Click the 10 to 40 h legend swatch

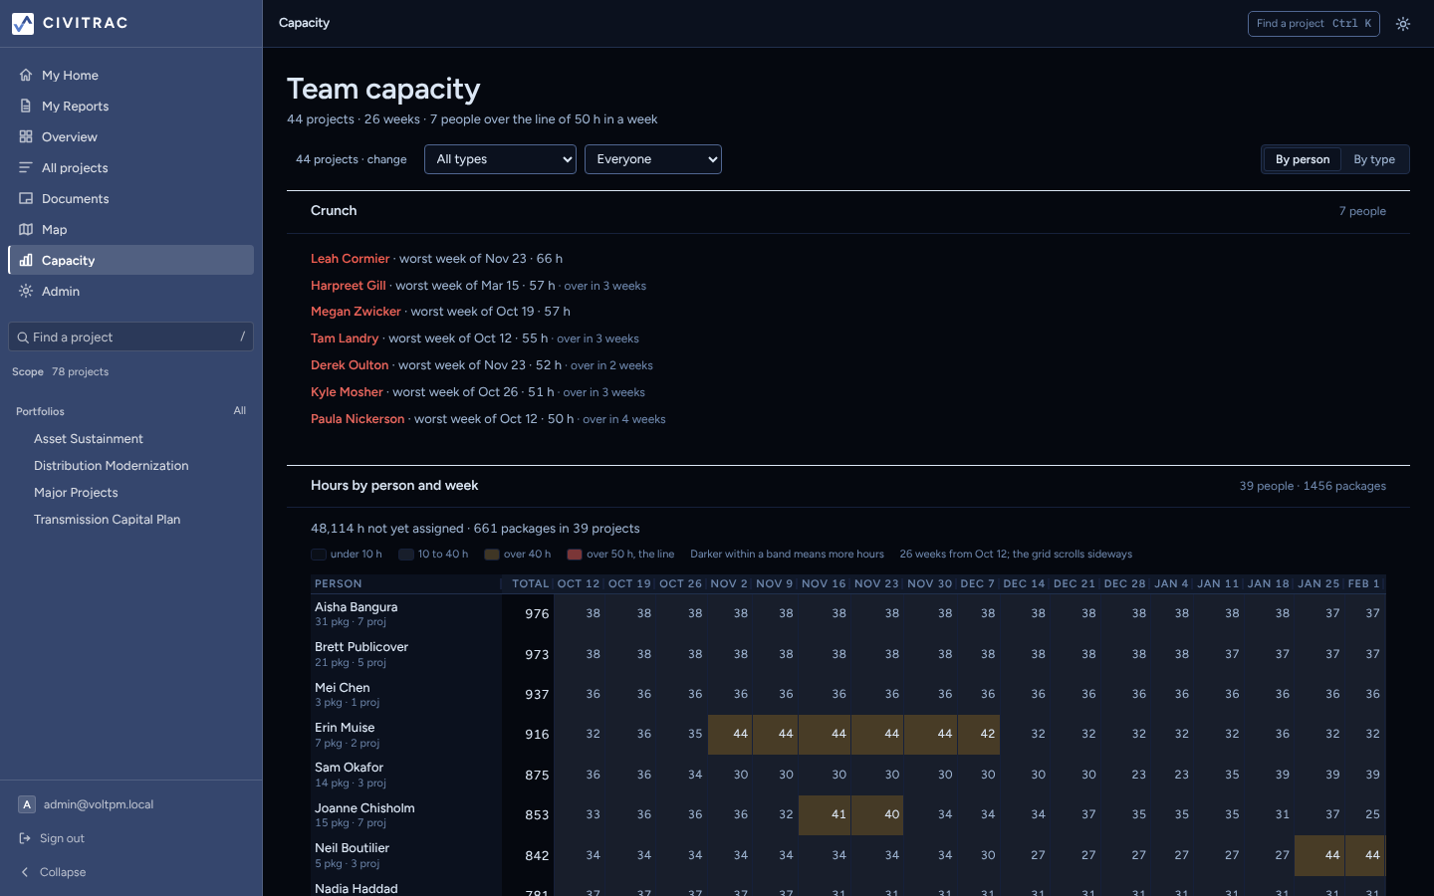pyautogui.click(x=406, y=555)
